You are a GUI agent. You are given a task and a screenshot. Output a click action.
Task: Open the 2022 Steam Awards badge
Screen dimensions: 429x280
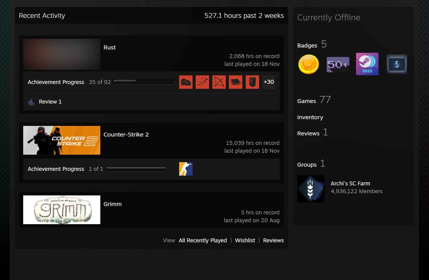pyautogui.click(x=367, y=64)
